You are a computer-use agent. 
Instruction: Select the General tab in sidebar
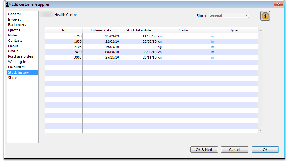[15, 14]
